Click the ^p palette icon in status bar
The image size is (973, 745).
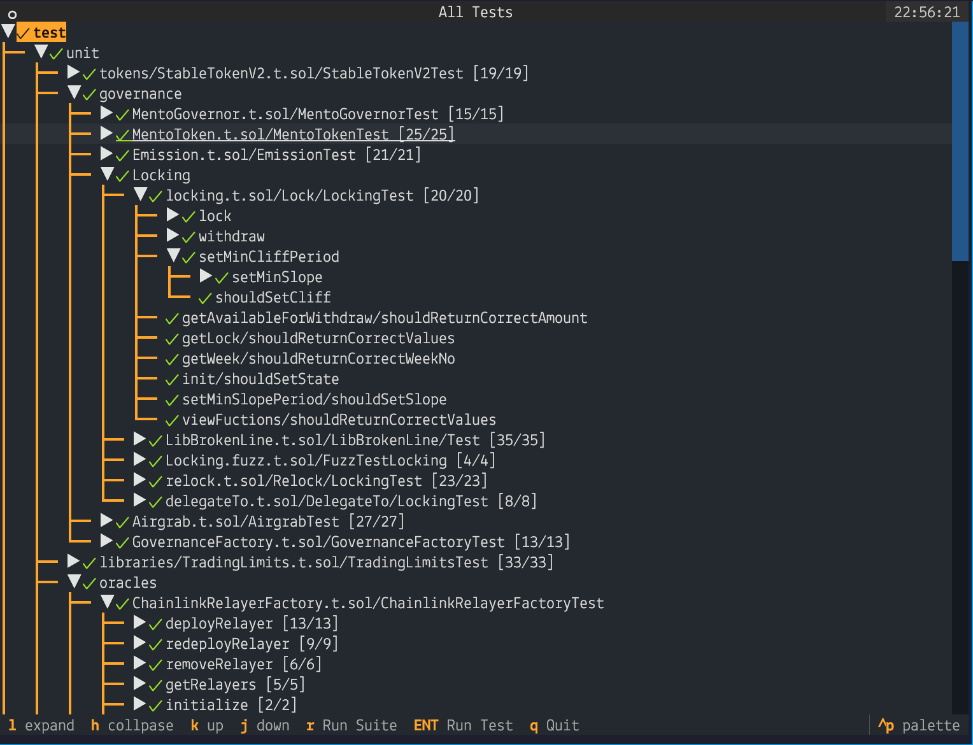tap(886, 725)
